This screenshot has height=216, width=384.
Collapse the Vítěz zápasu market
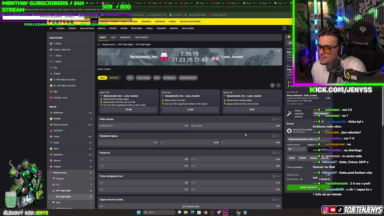tap(278, 119)
